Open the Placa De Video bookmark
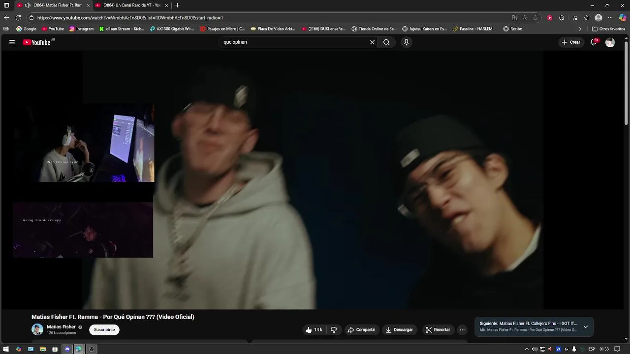The height and width of the screenshot is (354, 630). (x=273, y=29)
